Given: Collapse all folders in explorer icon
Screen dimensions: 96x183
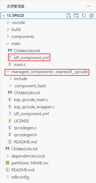Looking at the screenshot, I should tap(91, 15).
